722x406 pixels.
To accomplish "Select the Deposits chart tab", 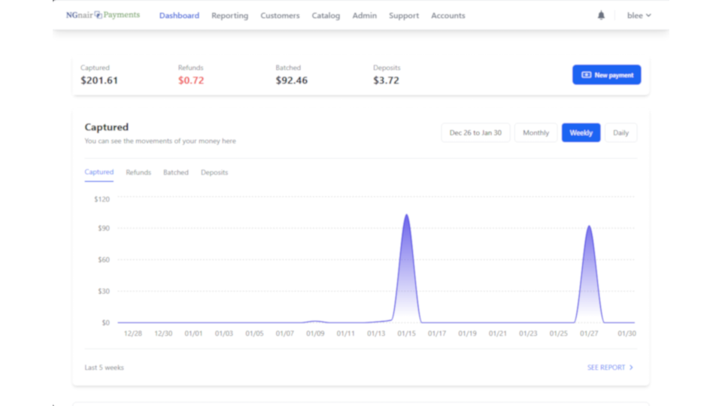I will (x=214, y=172).
